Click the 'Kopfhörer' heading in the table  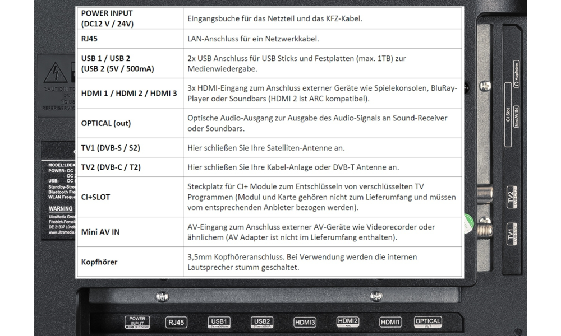pos(99,262)
